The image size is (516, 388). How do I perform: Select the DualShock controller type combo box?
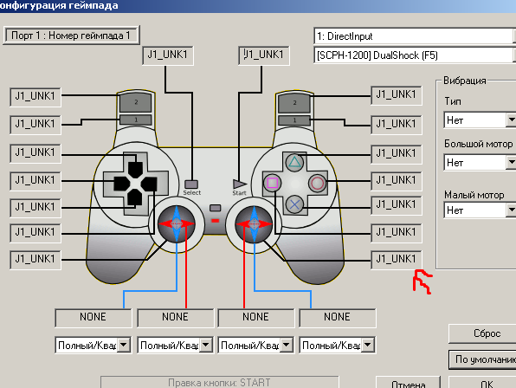click(415, 55)
